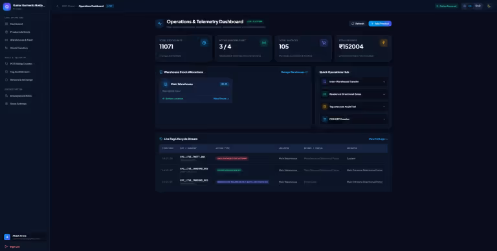Click the Main Warehouse code badge
The width and height of the screenshot is (497, 251).
224,84
